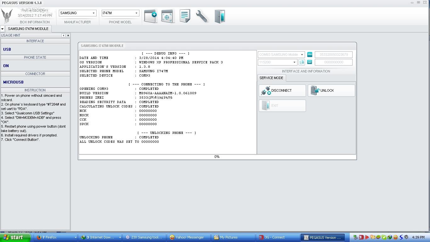Open the Windows start menu
This screenshot has height=242, width=430.
[15, 237]
